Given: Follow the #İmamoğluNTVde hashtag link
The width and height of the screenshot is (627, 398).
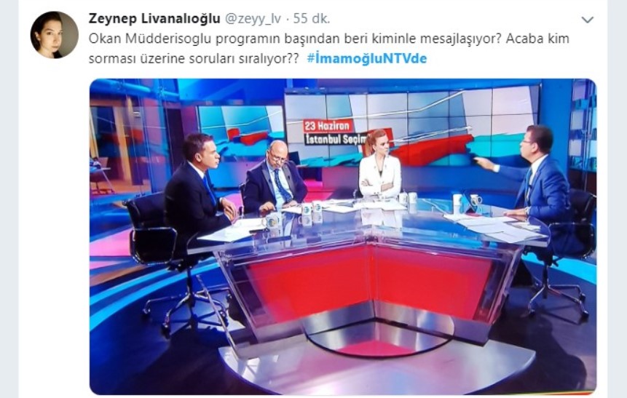Looking at the screenshot, I should coord(367,58).
